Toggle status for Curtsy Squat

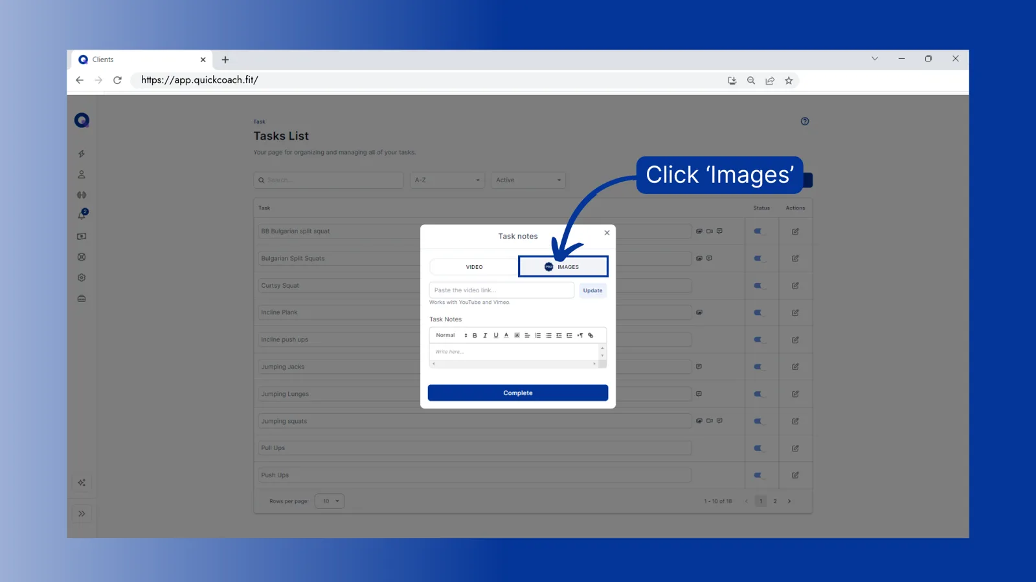click(x=758, y=286)
